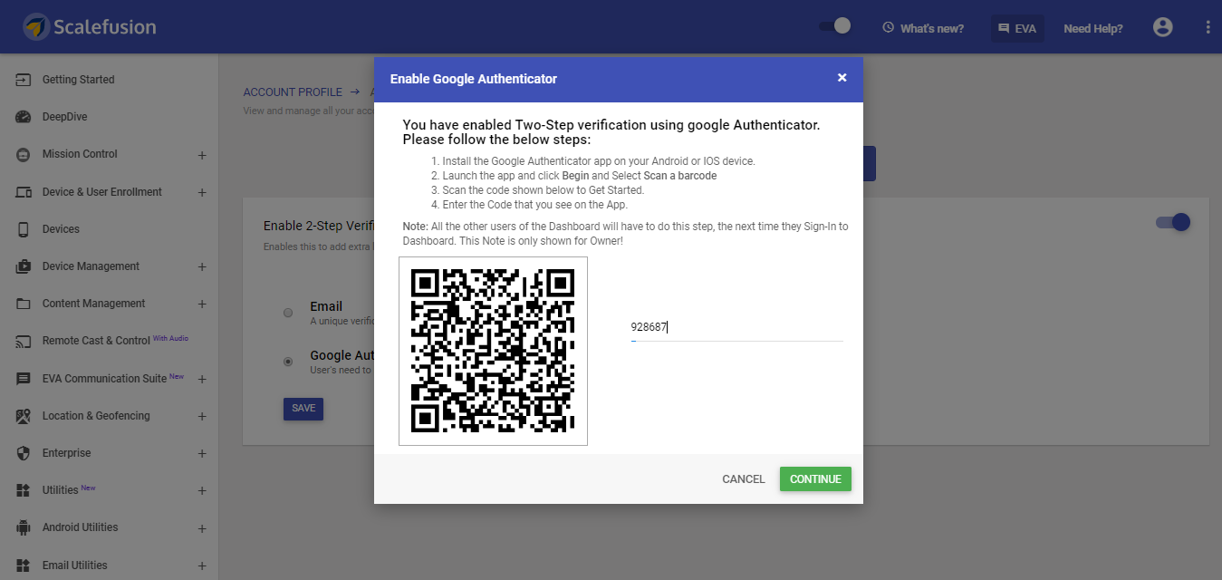
Task: Open the Enterprise menu item
Action: pos(66,453)
